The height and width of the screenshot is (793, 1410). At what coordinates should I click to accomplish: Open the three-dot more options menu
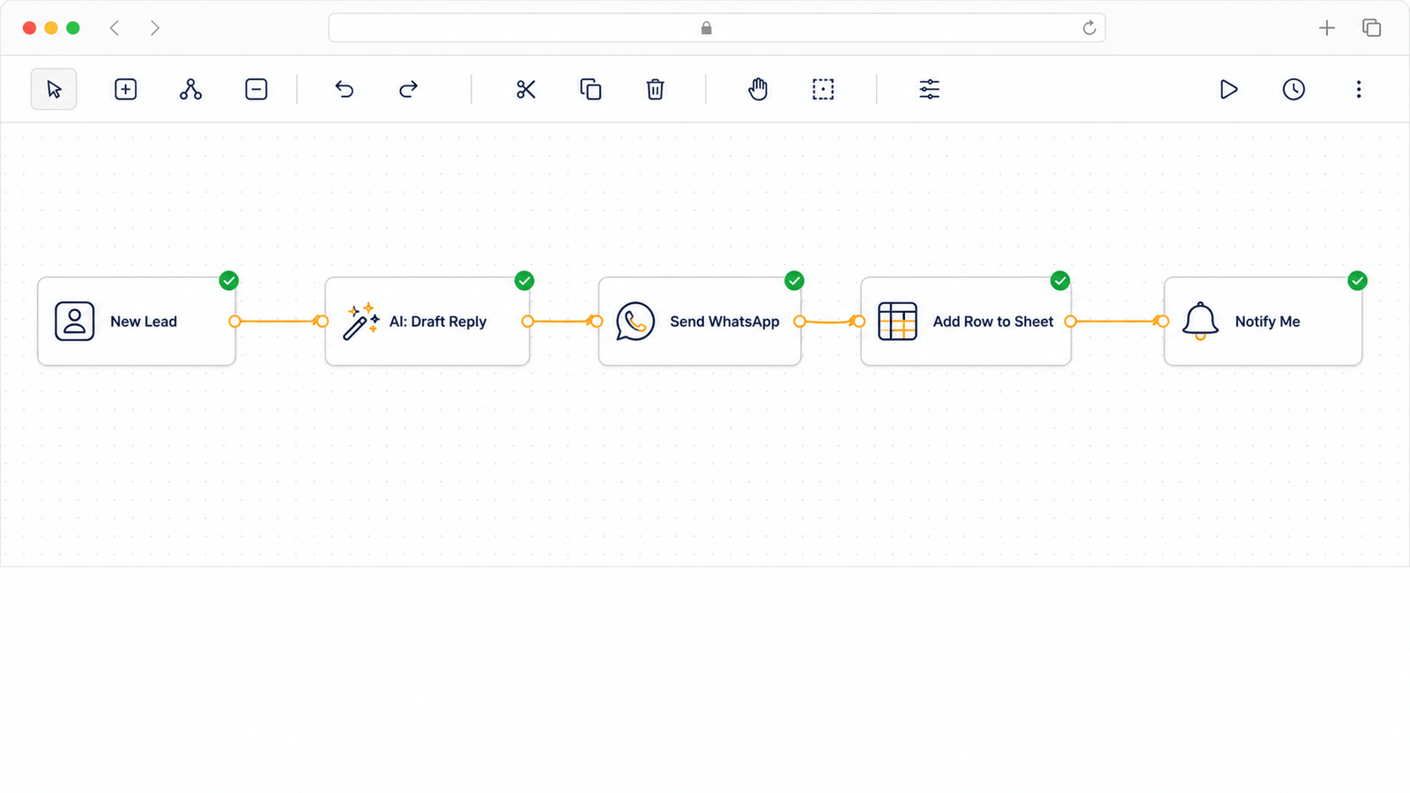point(1359,89)
